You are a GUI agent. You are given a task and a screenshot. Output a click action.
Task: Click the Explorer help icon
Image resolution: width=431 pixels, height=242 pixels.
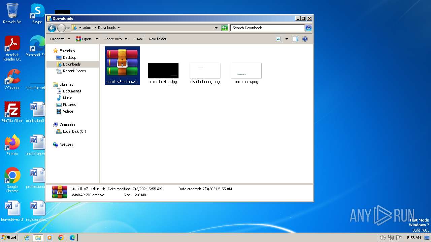(305, 39)
